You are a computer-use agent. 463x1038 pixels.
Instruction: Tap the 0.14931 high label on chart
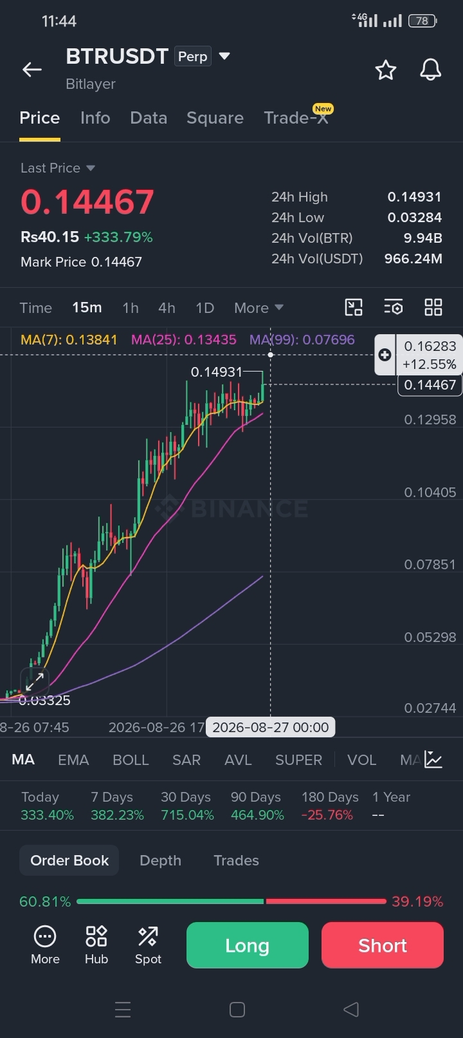217,372
